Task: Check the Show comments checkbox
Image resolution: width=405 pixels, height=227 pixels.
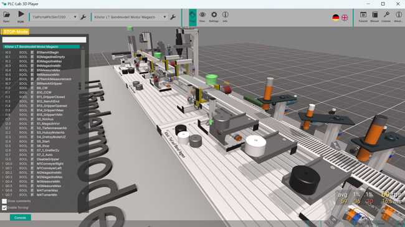Action: [4, 201]
